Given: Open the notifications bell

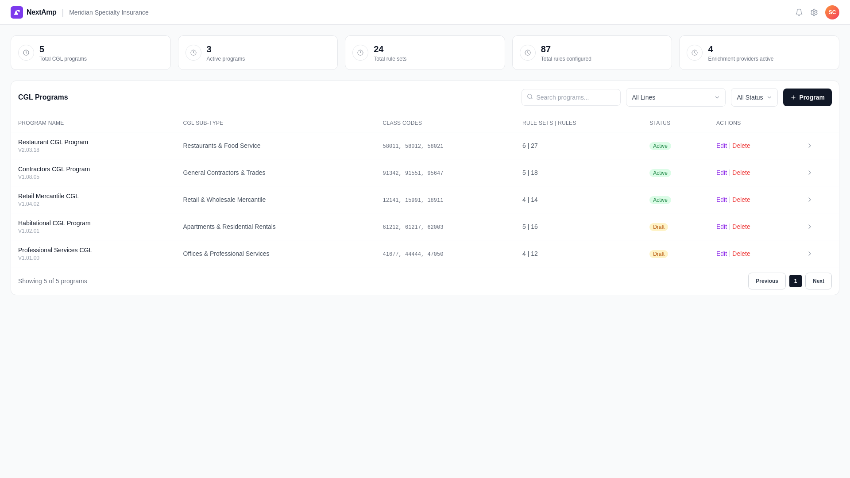Looking at the screenshot, I should pyautogui.click(x=799, y=12).
